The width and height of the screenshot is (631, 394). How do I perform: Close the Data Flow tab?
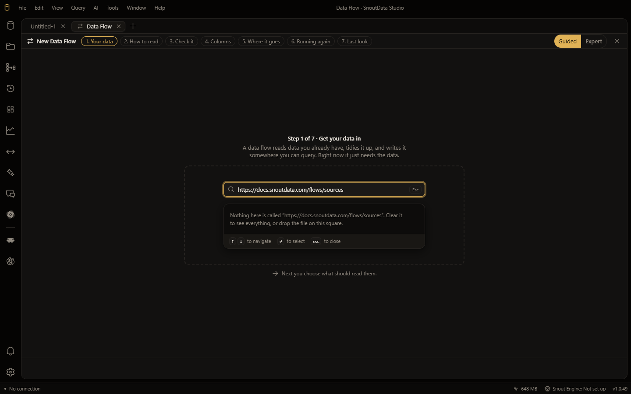click(x=119, y=26)
